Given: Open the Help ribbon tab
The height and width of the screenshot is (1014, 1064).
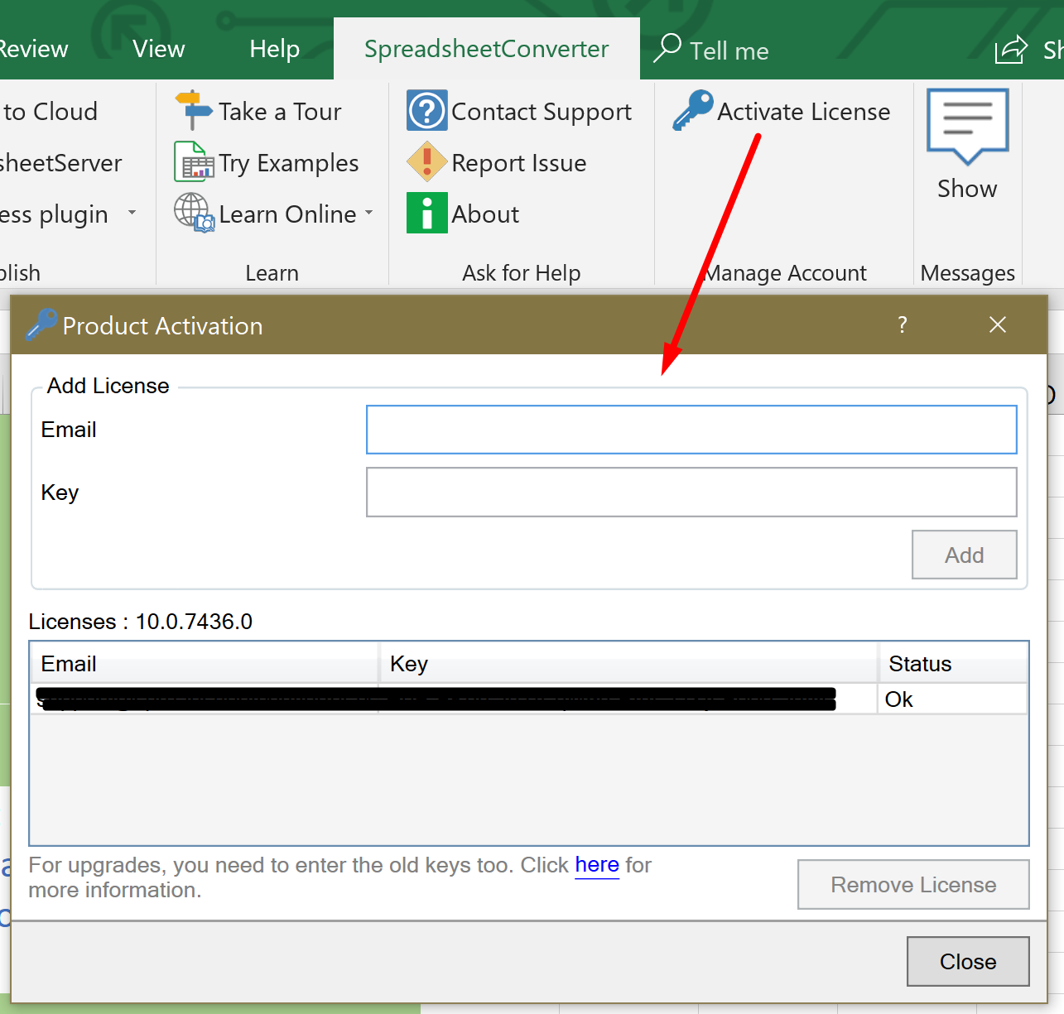Looking at the screenshot, I should [274, 49].
